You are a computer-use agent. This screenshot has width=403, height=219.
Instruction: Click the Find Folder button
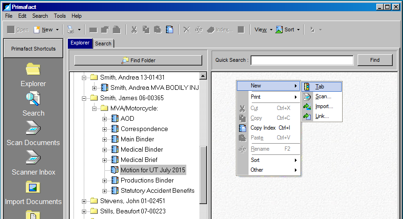pyautogui.click(x=138, y=60)
